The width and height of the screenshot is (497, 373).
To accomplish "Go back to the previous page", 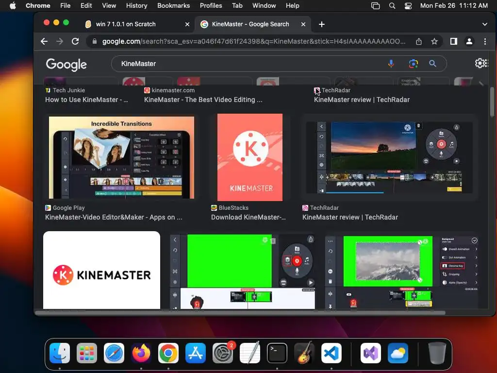I will 44,41.
